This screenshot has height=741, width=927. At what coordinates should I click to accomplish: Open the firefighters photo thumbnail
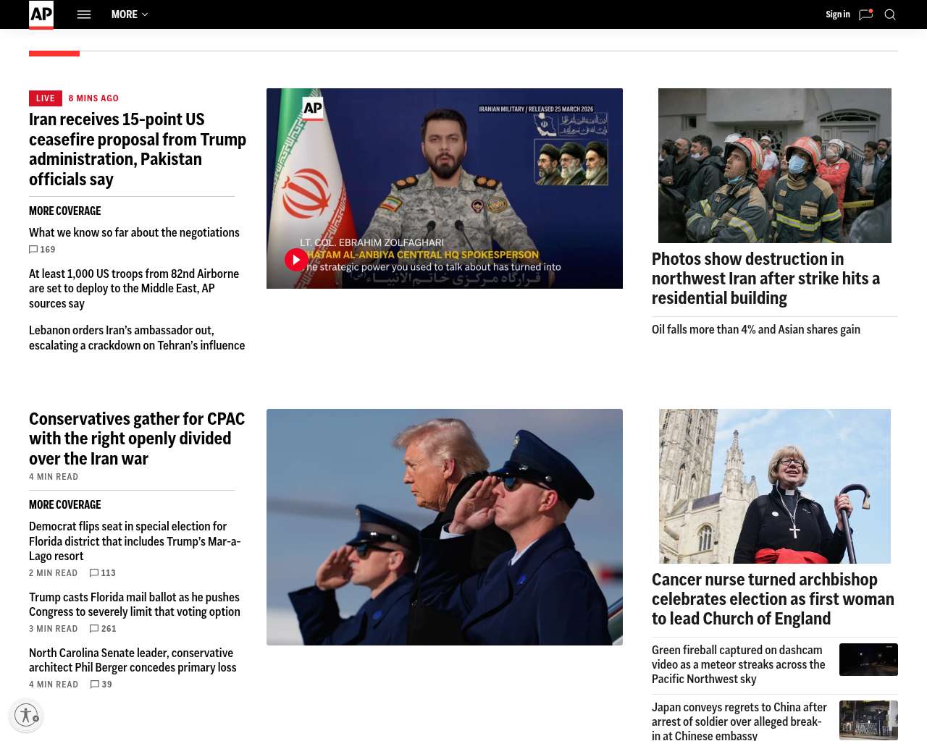click(x=775, y=166)
